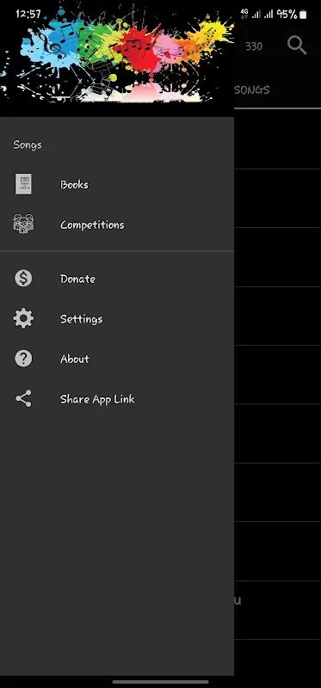
Task: Tap the Competitions group icon
Action: click(x=23, y=224)
